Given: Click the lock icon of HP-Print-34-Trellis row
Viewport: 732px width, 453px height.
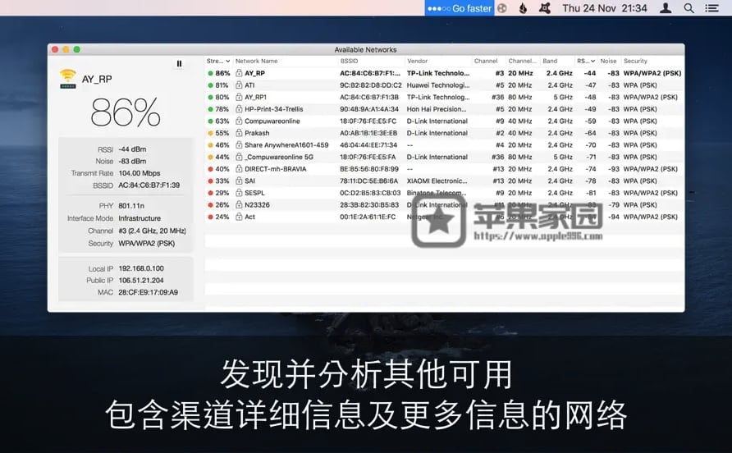Looking at the screenshot, I should coord(239,109).
